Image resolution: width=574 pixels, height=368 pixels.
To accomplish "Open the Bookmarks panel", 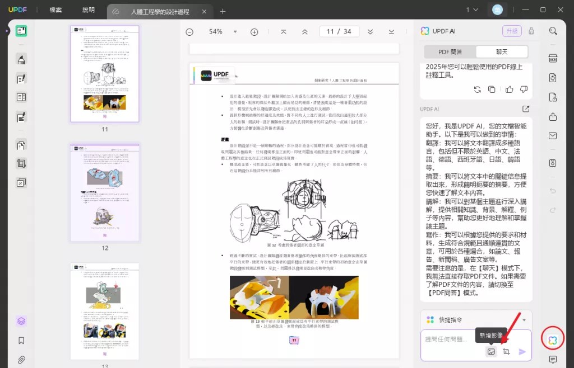I will 21,341.
